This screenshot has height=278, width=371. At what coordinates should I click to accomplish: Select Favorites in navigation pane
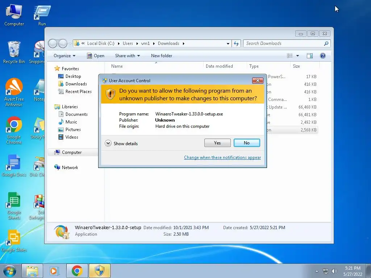[67, 68]
